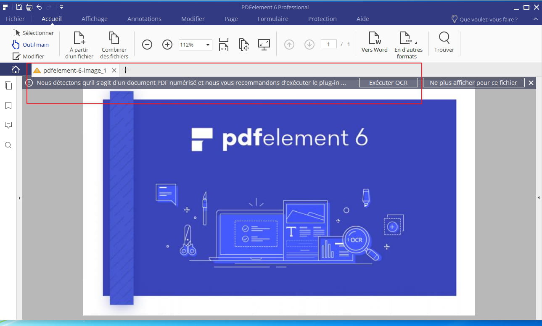
Task: Click the Exécuter OCR button
Action: click(x=389, y=83)
